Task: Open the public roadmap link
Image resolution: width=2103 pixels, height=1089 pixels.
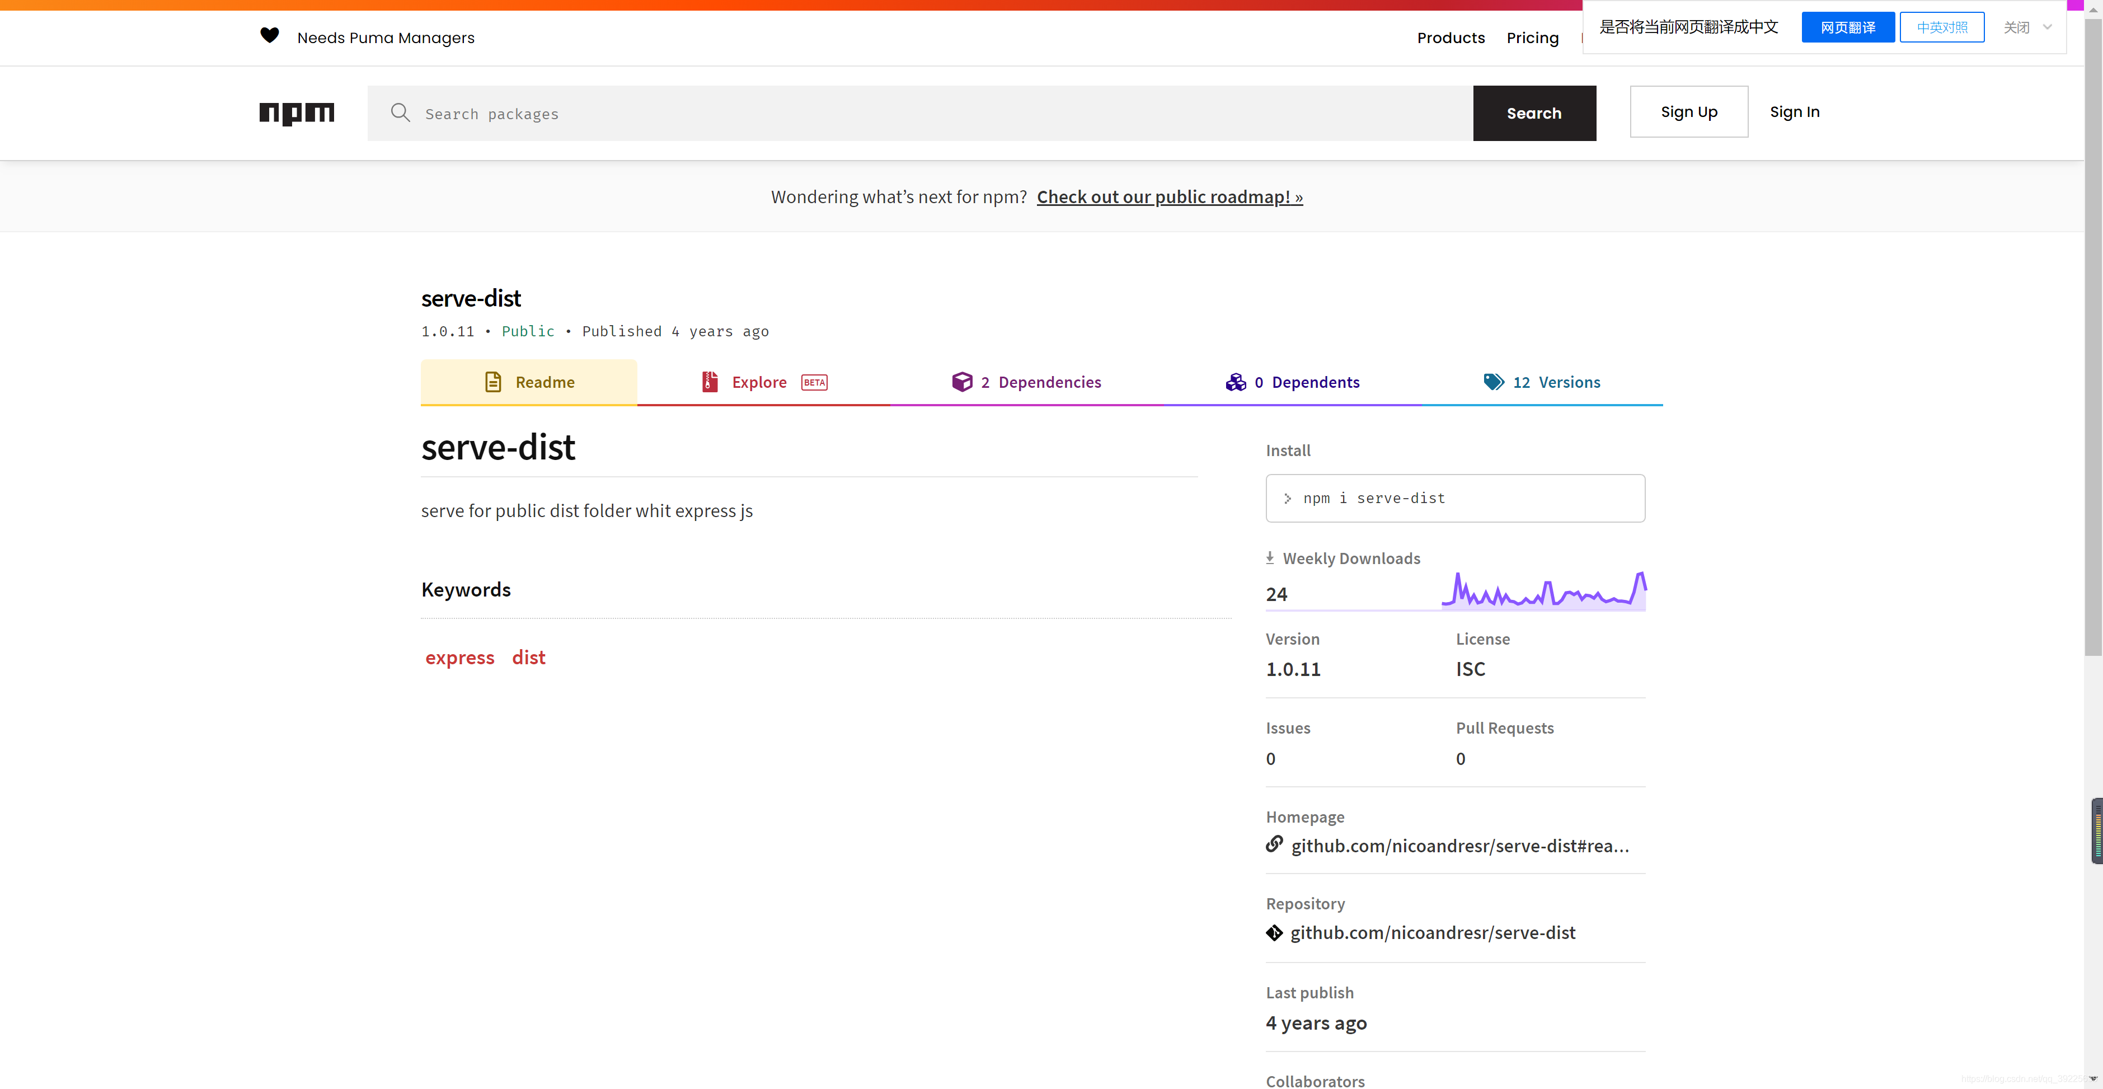Action: coord(1169,197)
